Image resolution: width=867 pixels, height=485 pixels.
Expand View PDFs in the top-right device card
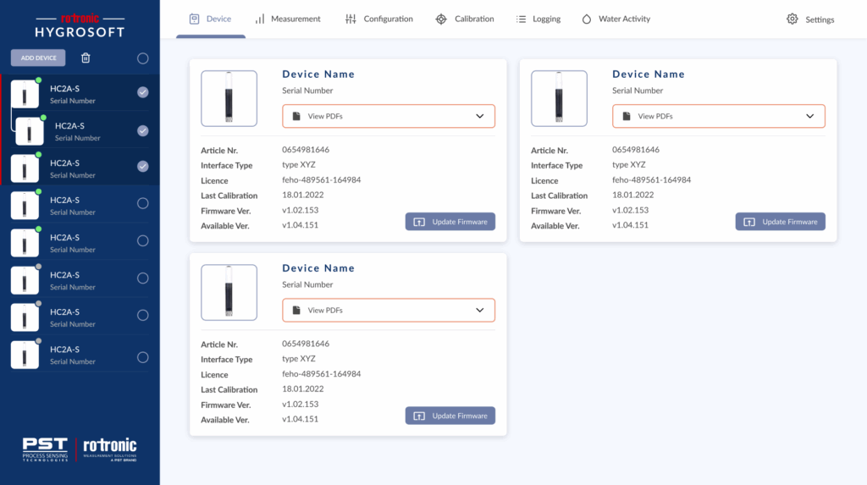point(719,116)
